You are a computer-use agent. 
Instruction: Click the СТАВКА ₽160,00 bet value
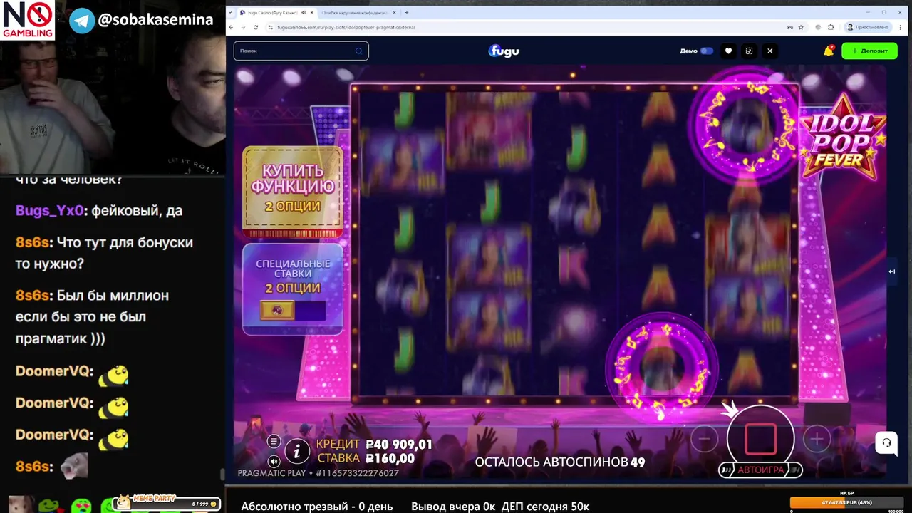[366, 458]
